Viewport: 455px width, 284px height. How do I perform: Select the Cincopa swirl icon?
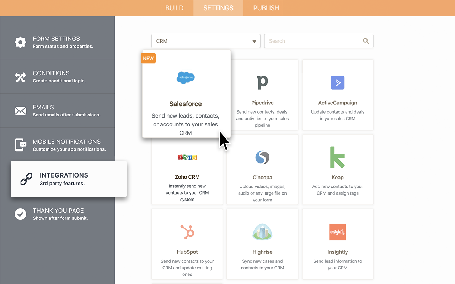[262, 157]
